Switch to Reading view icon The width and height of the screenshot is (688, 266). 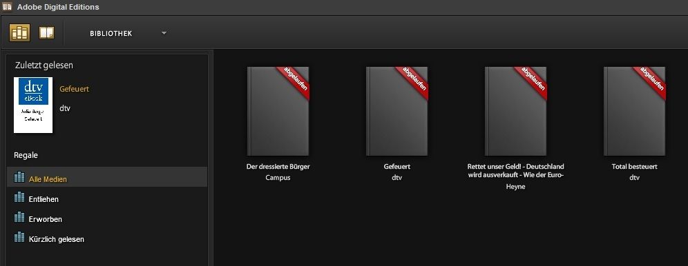pyautogui.click(x=46, y=33)
